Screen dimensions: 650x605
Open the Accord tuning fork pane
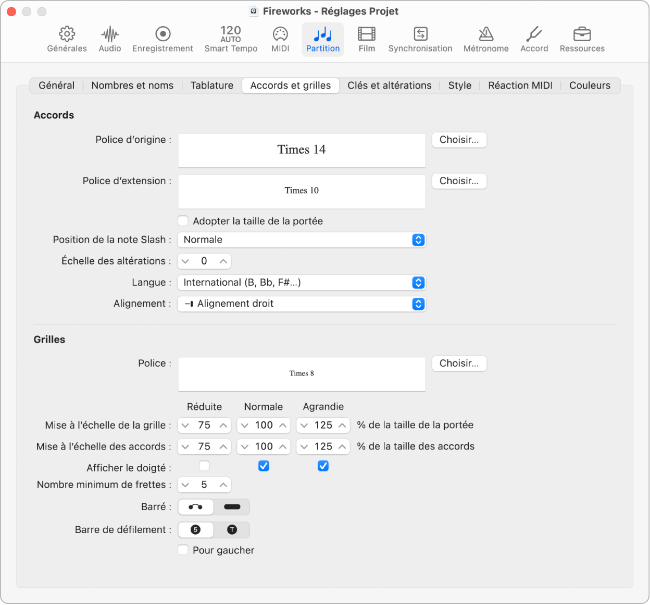[534, 40]
